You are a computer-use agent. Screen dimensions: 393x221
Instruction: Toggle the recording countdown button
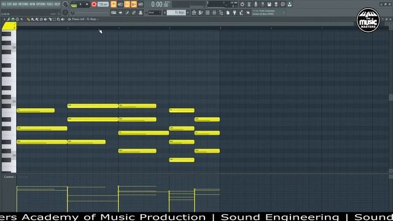(127, 4)
